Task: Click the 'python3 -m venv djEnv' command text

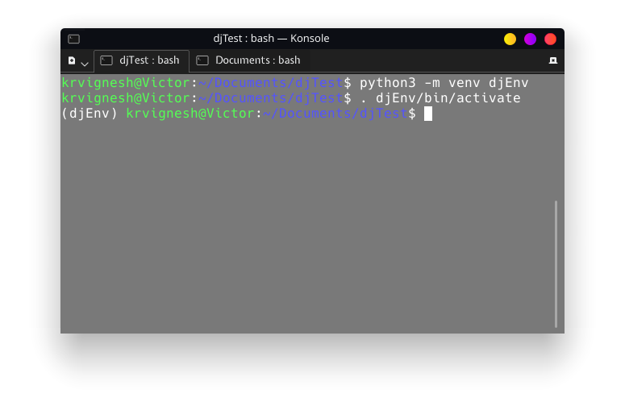Action: click(x=444, y=83)
